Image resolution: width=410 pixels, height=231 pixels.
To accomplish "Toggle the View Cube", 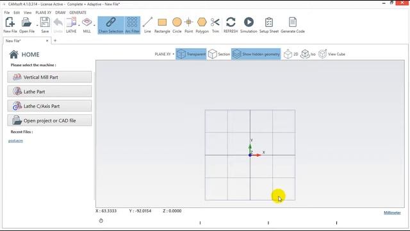I will click(332, 54).
